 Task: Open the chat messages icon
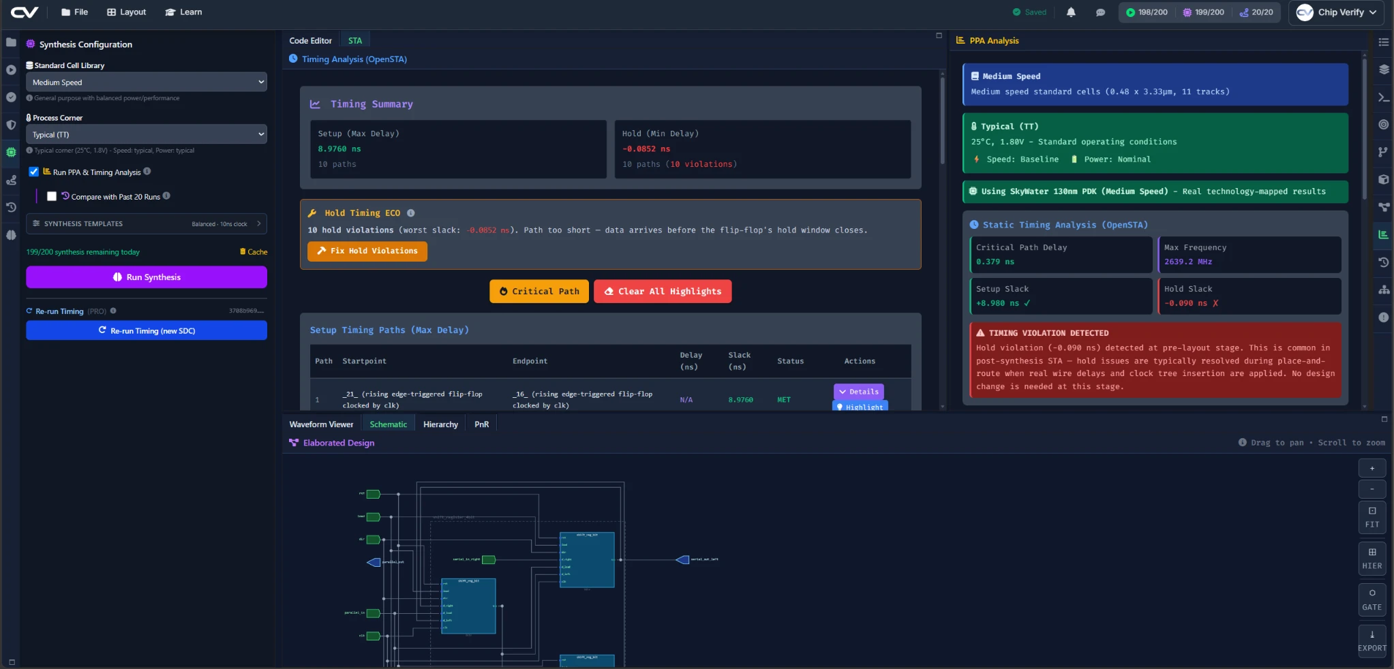coord(1100,12)
